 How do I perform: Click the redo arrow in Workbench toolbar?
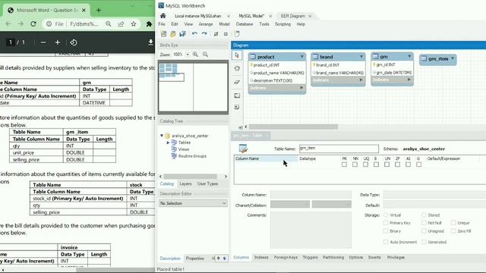coord(204,33)
